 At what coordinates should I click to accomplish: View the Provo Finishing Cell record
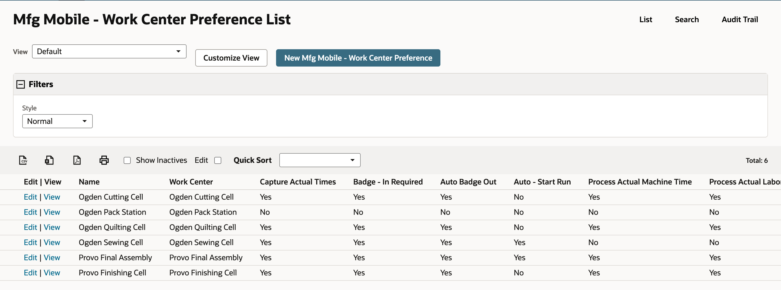tap(52, 272)
